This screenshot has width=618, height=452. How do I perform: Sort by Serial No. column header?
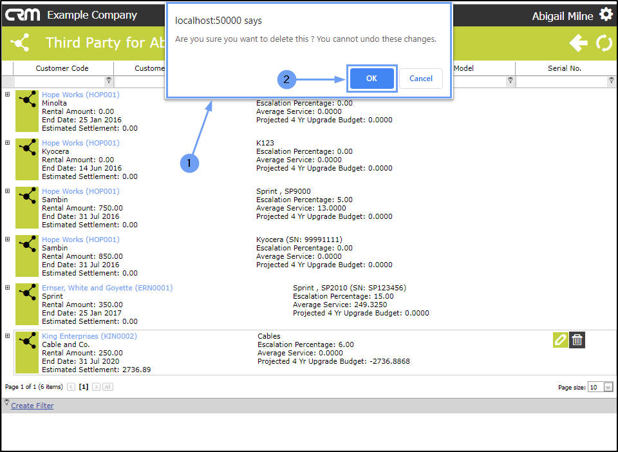[565, 68]
